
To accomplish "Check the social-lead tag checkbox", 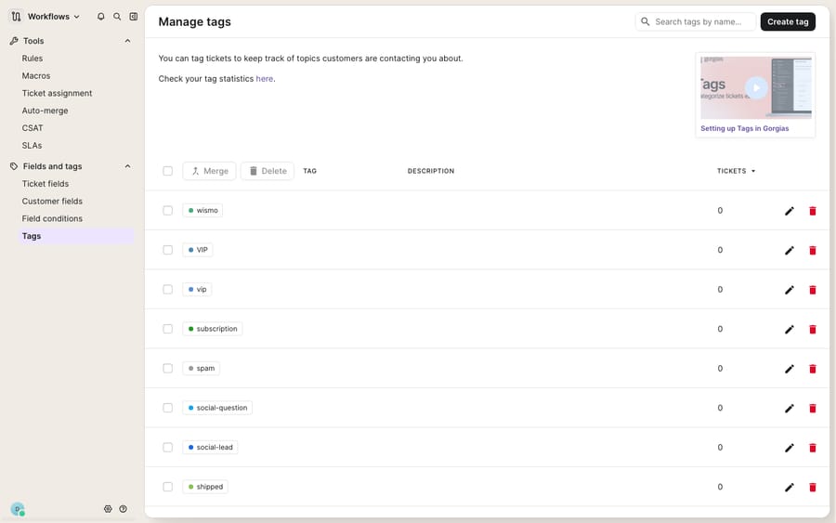I will click(167, 448).
